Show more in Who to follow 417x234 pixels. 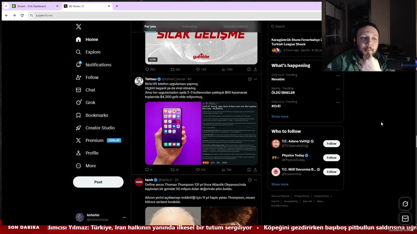tap(280, 184)
